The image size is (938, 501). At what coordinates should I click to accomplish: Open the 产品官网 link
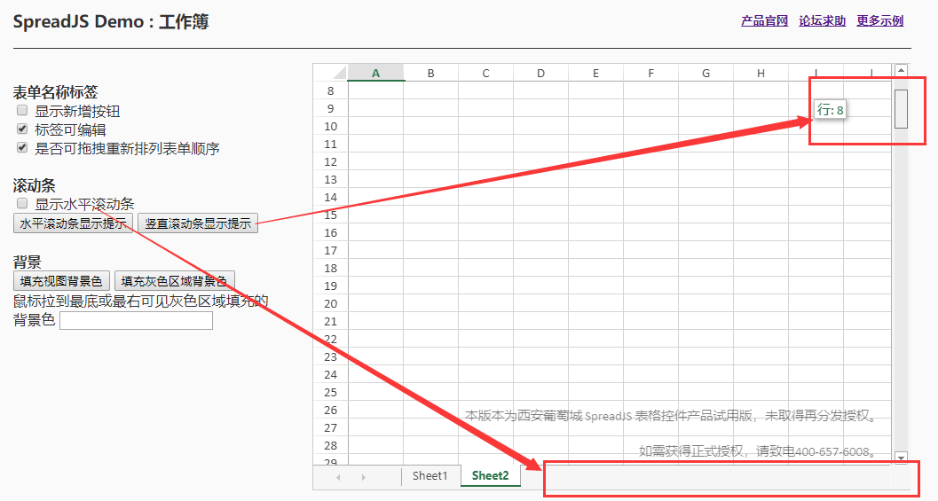point(764,21)
